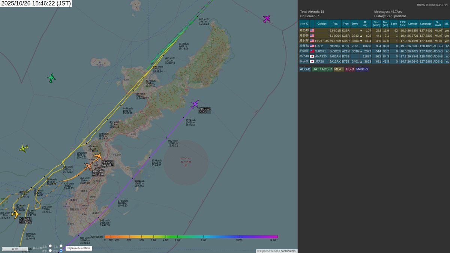450x253 pixels.
Task: Select the yellow-green aircraft icon over the sea
Action: coord(24,148)
